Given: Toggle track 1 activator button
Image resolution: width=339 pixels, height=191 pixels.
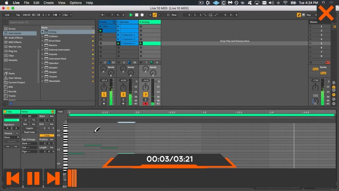Looking at the screenshot, I should click(104, 95).
